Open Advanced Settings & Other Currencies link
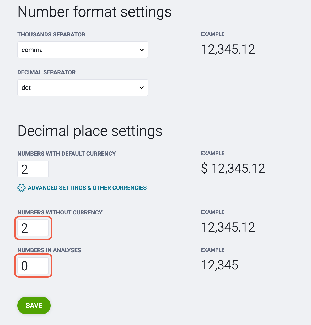The image size is (311, 325). point(87,188)
